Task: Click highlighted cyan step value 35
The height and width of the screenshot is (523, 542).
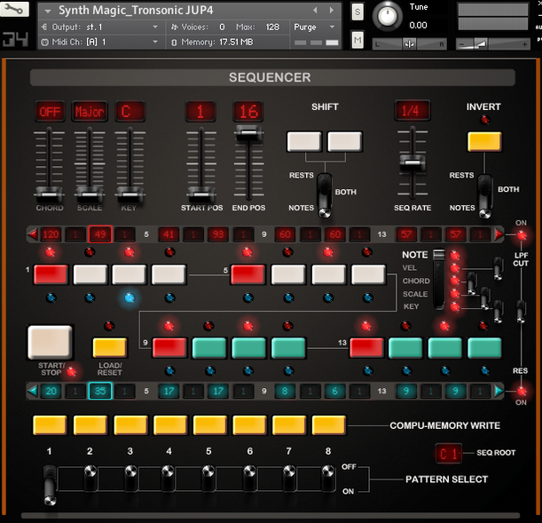Action: pyautogui.click(x=100, y=391)
